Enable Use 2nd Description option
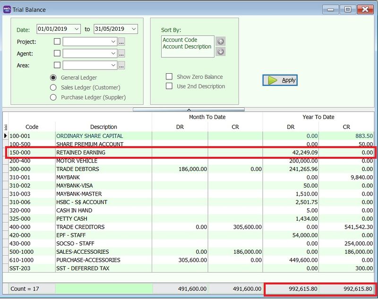The width and height of the screenshot is (378, 299). [169, 86]
